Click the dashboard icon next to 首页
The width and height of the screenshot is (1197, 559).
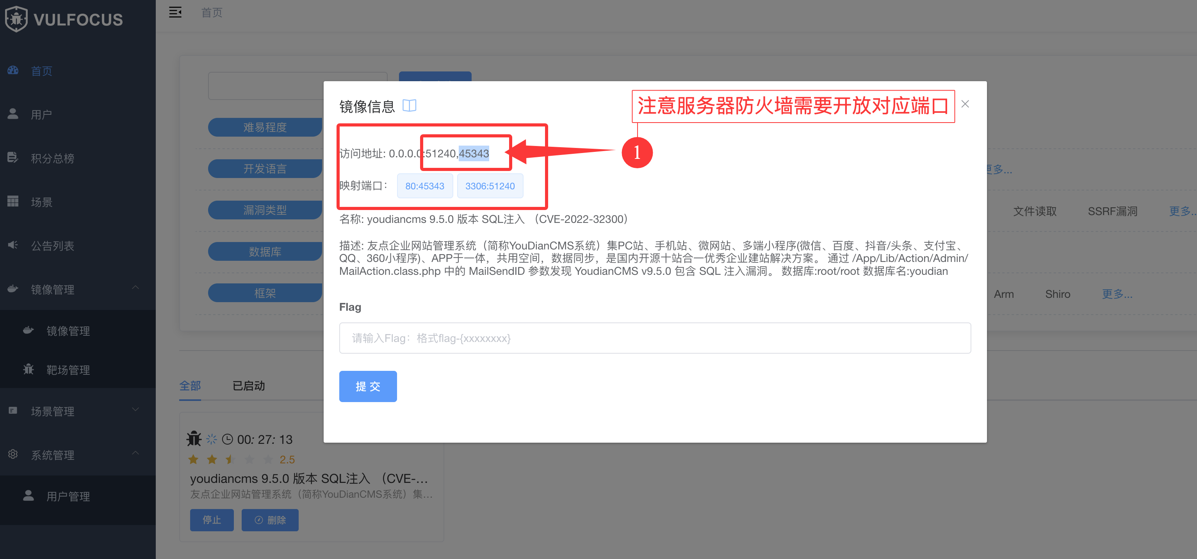[13, 71]
